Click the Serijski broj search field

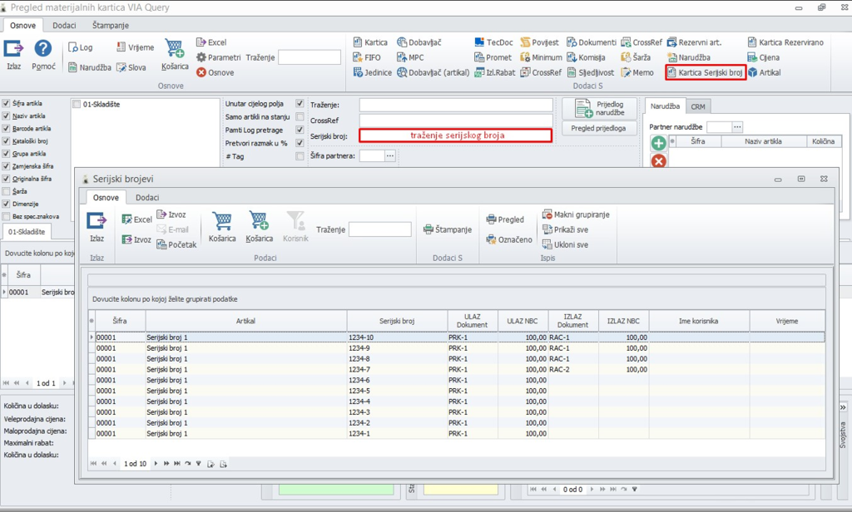[x=455, y=135]
